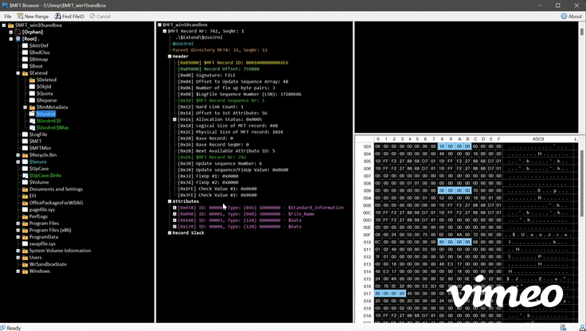This screenshot has height=331, width=586.
Task: Expand the Users folder node
Action: click(18, 257)
